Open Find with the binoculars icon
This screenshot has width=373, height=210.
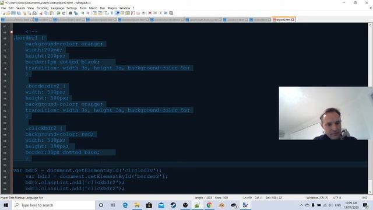[x=71, y=13]
